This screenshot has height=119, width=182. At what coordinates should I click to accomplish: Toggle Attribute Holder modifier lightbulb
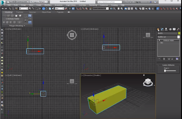point(159,41)
